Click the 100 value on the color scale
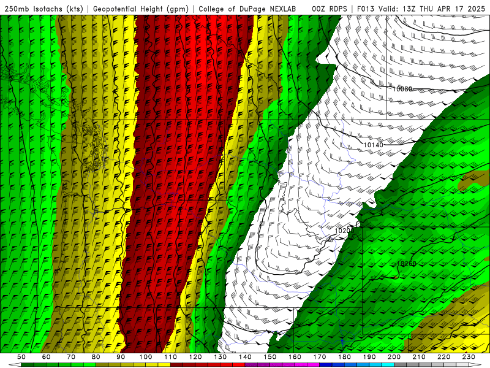 click(x=146, y=357)
